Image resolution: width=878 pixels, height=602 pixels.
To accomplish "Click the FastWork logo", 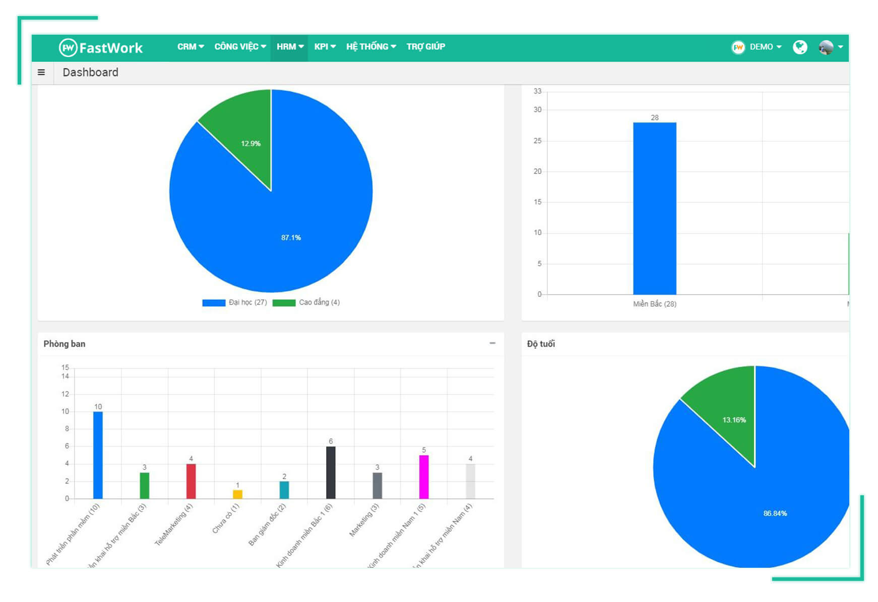I will tap(101, 48).
